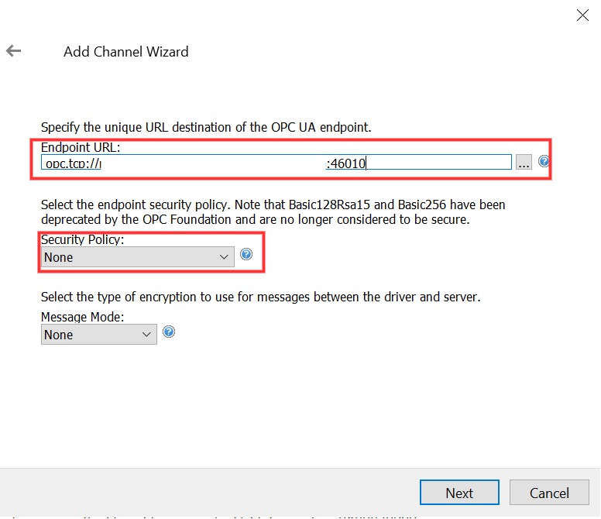Open help for the Security Policy setting

point(246,254)
